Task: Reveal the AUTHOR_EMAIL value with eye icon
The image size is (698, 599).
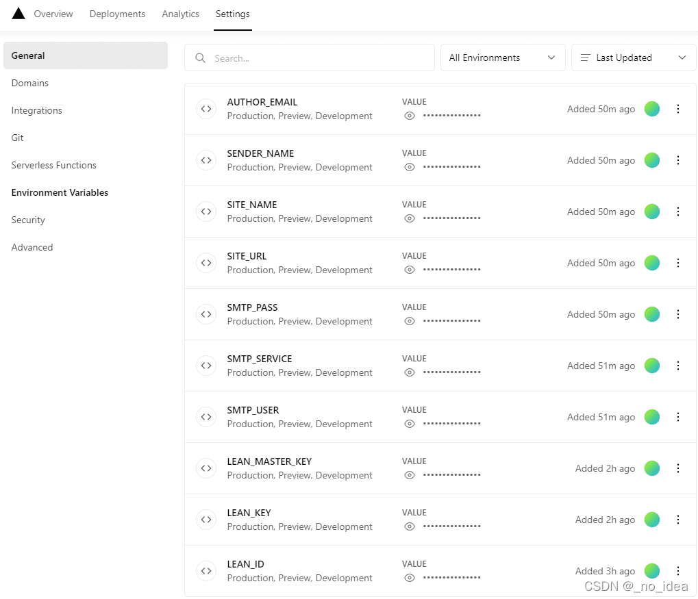Action: tap(410, 116)
